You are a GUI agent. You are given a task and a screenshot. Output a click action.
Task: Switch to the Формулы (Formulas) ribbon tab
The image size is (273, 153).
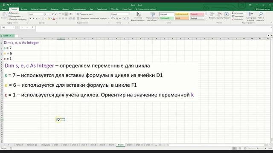click(55, 9)
